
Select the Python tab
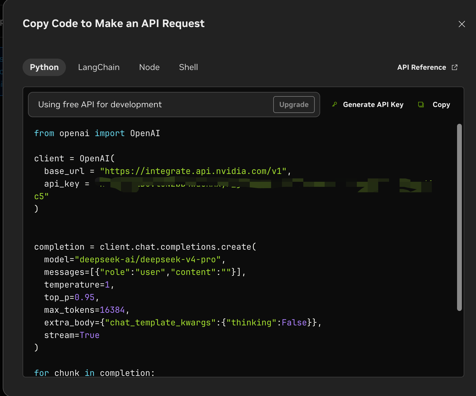[44, 67]
